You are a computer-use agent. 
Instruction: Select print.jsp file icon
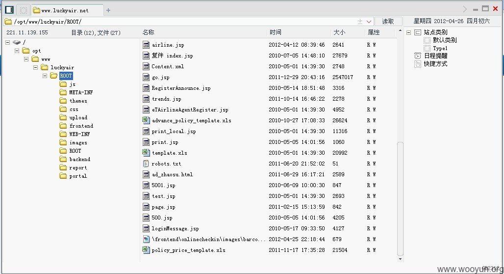[146, 142]
